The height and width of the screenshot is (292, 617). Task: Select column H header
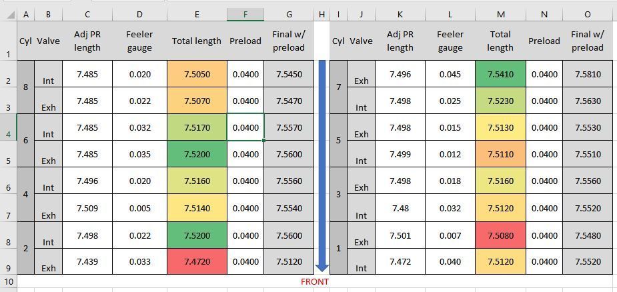322,15
